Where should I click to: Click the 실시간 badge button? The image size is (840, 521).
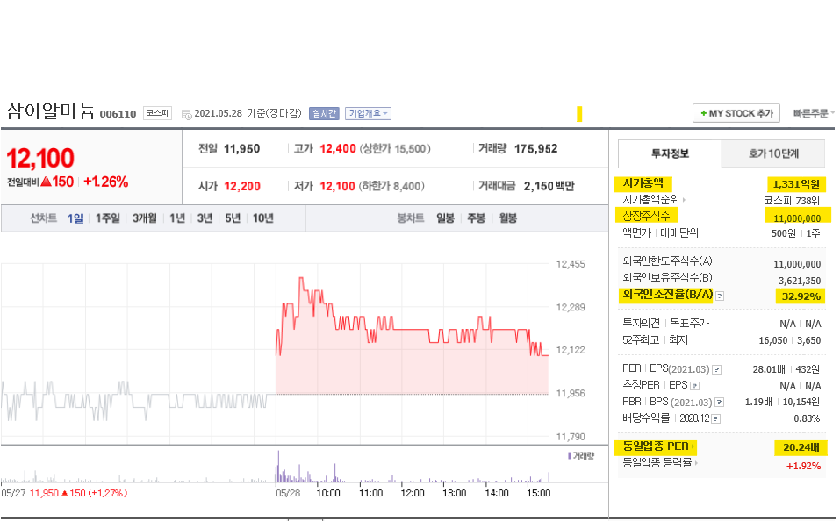pyautogui.click(x=324, y=113)
